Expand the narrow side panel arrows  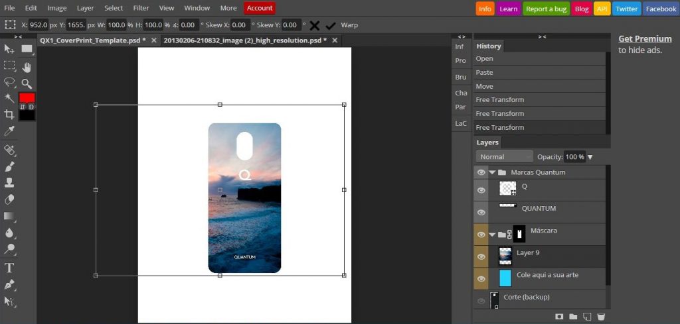tap(462, 36)
